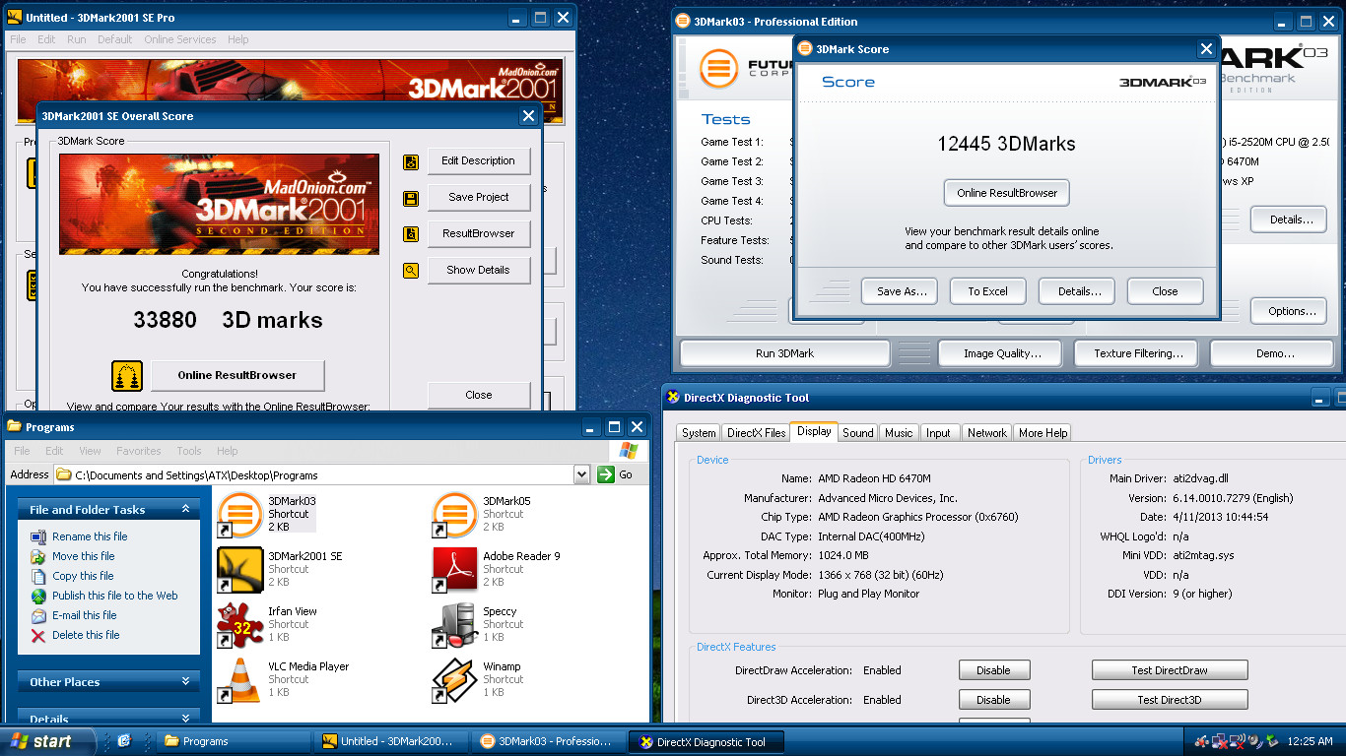The height and width of the screenshot is (756, 1346).
Task: Open the Run menu in 3DMark2001 SE
Action: [x=77, y=39]
